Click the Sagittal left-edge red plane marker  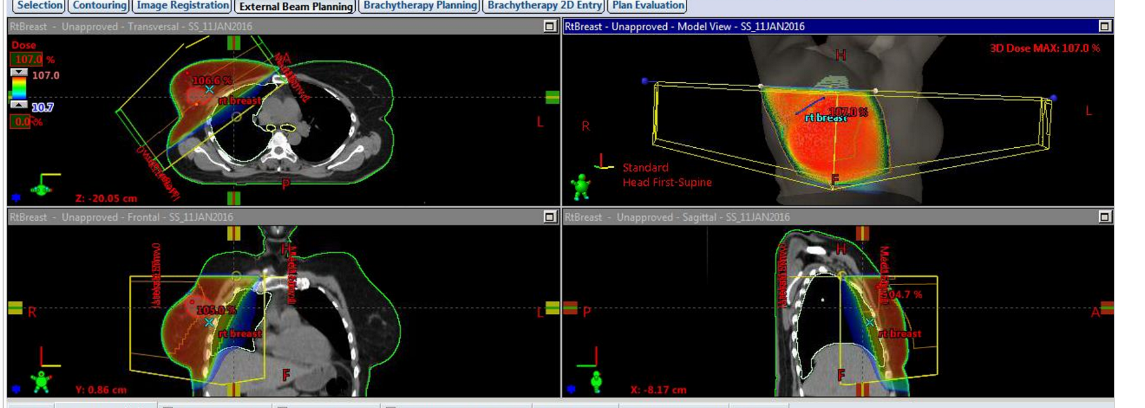(570, 307)
